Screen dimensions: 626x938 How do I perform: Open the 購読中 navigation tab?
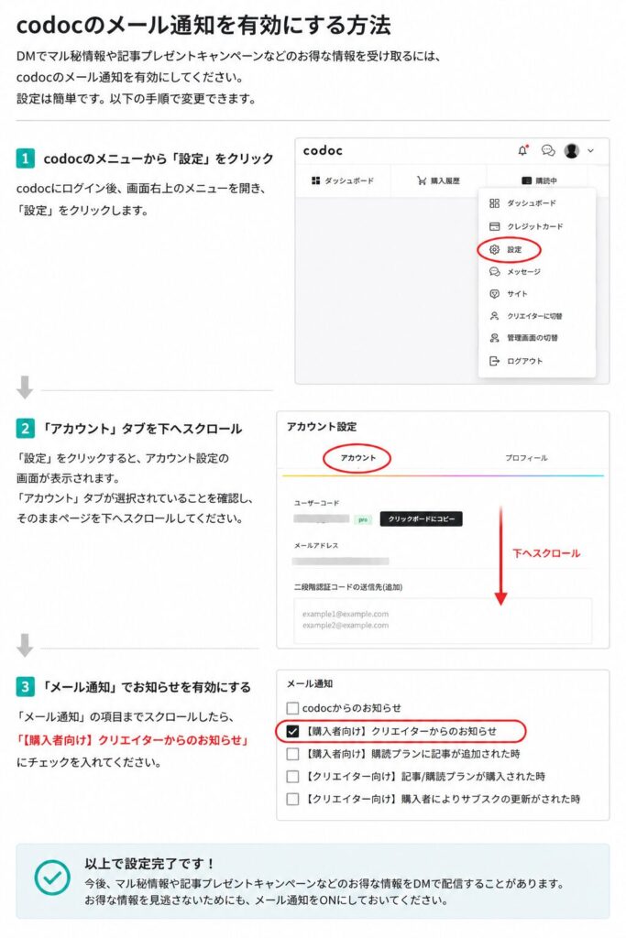click(x=539, y=180)
